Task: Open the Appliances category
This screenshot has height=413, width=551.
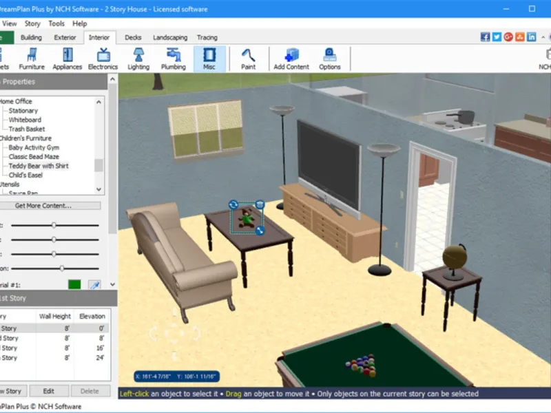Action: point(67,59)
